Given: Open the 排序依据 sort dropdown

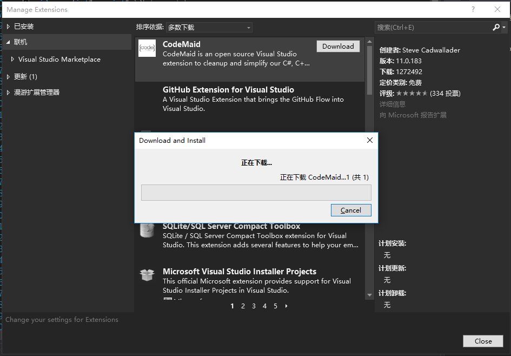Looking at the screenshot, I should 209,27.
